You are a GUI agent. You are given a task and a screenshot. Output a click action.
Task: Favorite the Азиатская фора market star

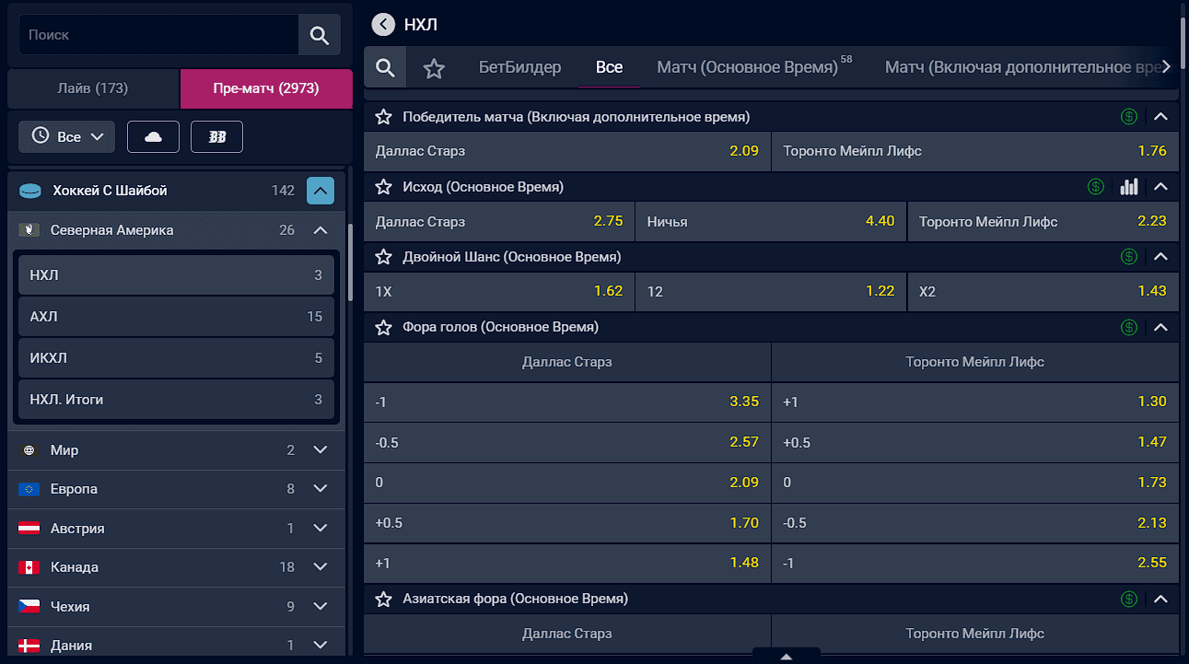pos(384,599)
